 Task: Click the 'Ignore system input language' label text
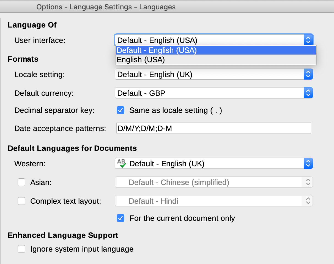(82, 249)
